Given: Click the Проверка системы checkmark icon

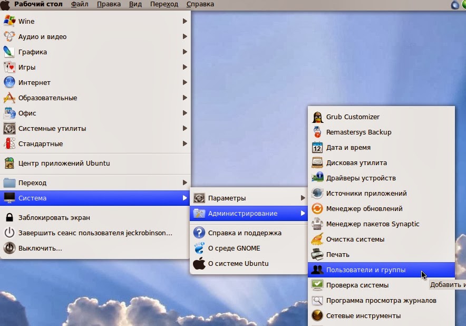Looking at the screenshot, I should pyautogui.click(x=317, y=285).
